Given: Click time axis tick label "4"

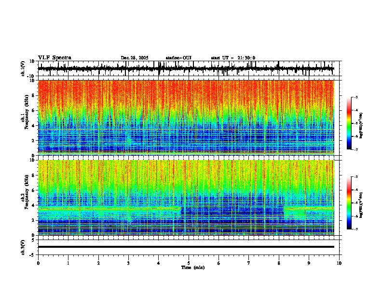Looking at the screenshot, I should point(159,263).
